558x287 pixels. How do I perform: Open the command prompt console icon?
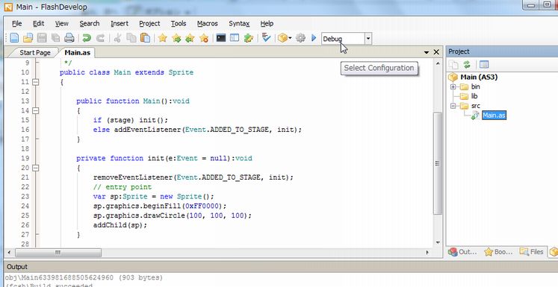221,38
